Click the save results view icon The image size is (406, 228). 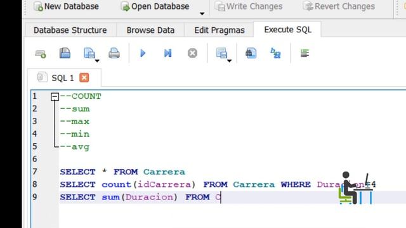click(221, 53)
